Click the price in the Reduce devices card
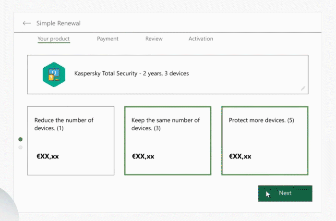The image size is (336, 221). pos(48,157)
